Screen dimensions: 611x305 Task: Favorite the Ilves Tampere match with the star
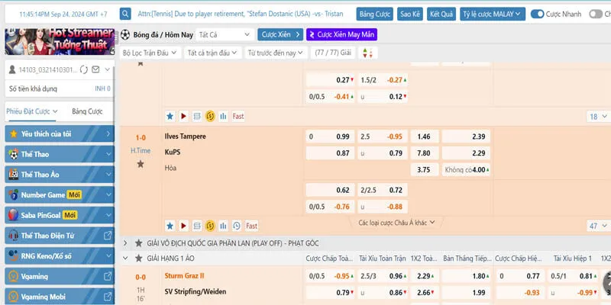pos(141,164)
